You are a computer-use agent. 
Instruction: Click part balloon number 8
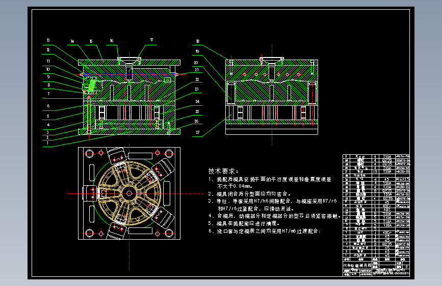tap(49, 84)
